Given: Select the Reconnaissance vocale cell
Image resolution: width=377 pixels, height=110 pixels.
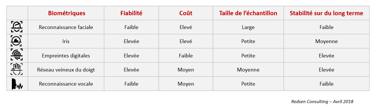Looking at the screenshot, I should point(66,84).
